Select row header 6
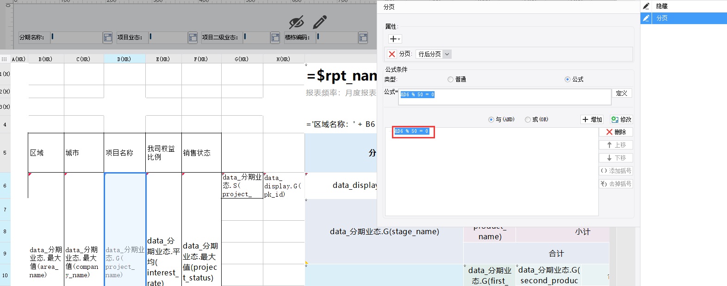This screenshot has height=286, width=727. 5,186
